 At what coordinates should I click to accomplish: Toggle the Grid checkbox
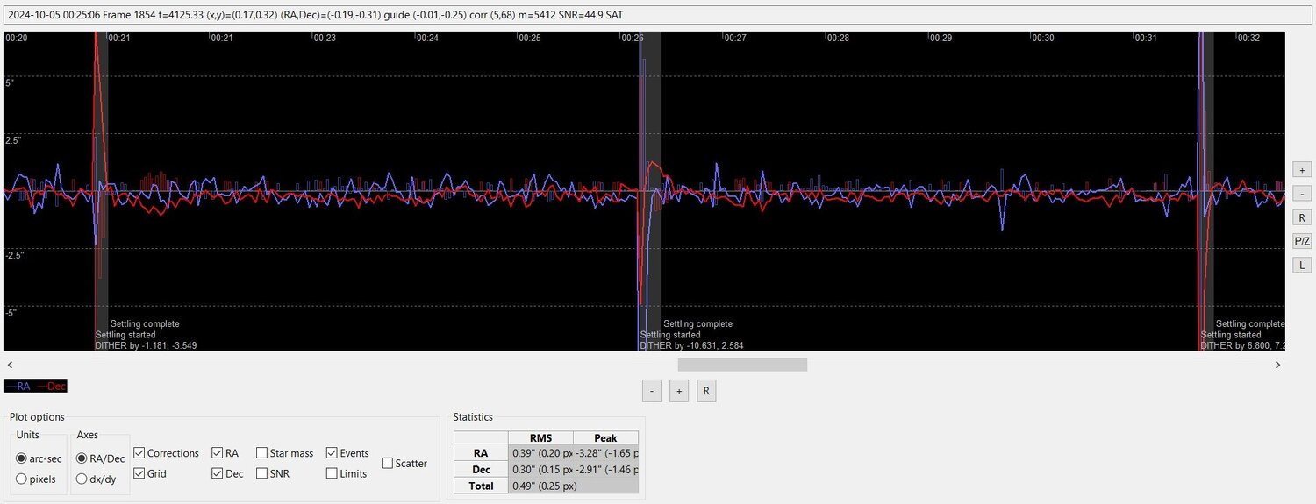(150, 473)
